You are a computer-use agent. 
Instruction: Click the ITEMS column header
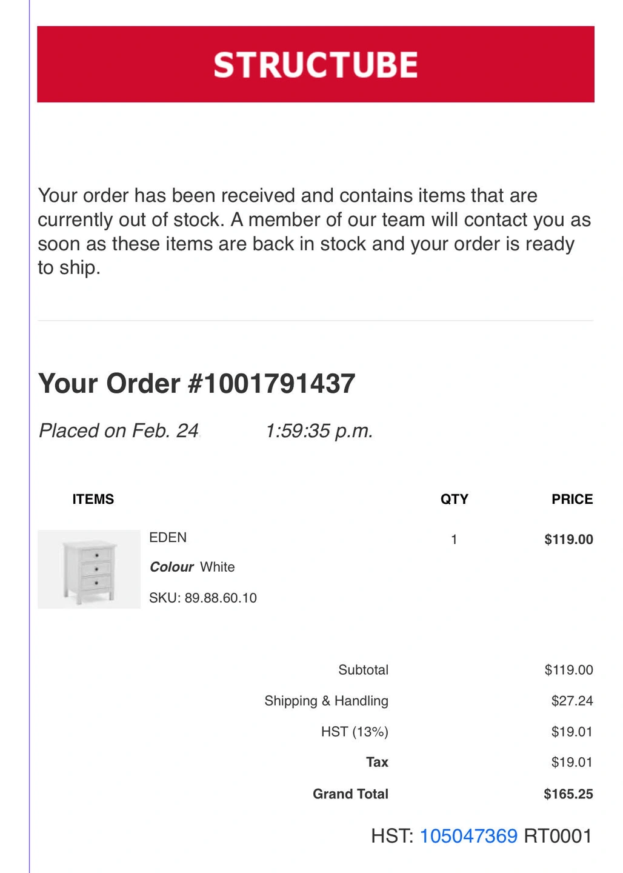tap(93, 500)
